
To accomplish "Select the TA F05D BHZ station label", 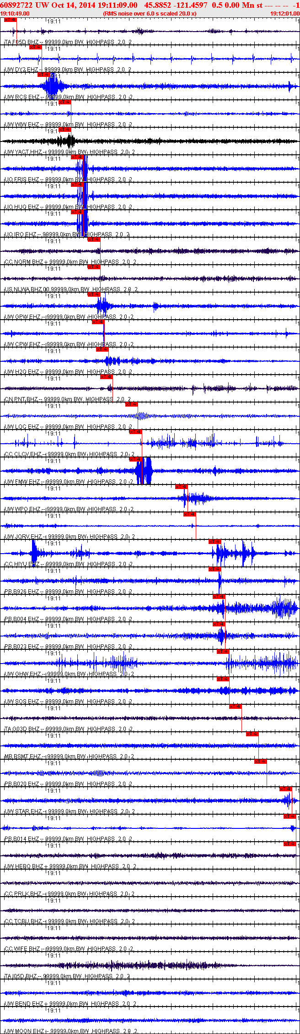I will coord(68,42).
